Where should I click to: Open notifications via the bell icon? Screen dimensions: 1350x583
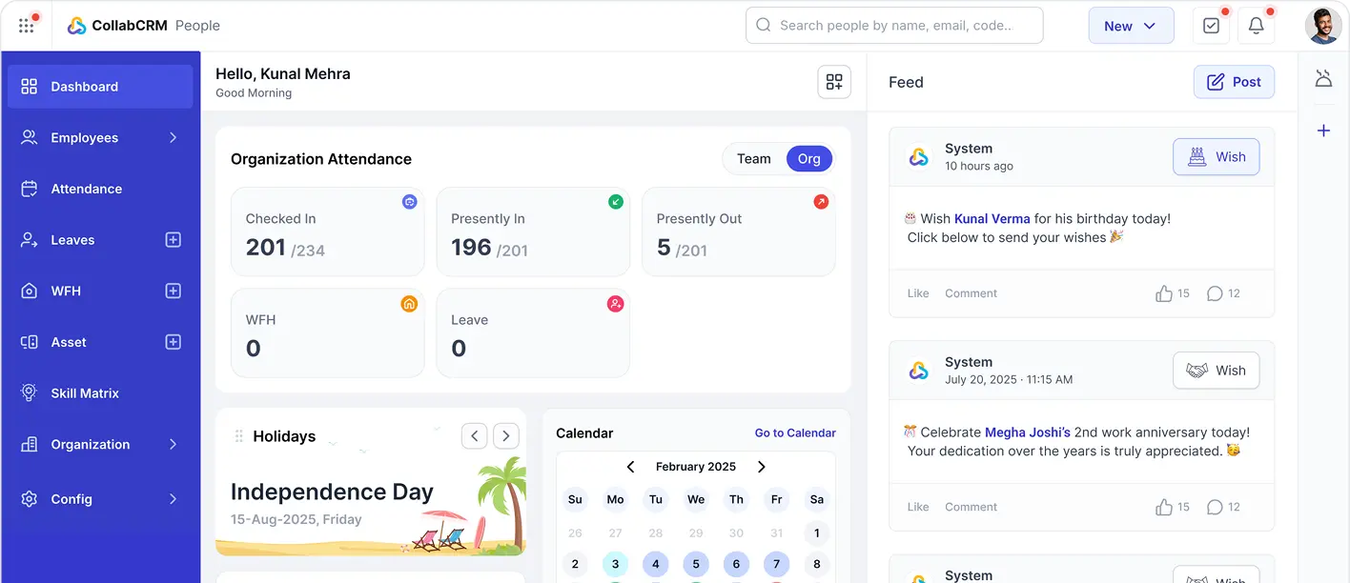1256,25
